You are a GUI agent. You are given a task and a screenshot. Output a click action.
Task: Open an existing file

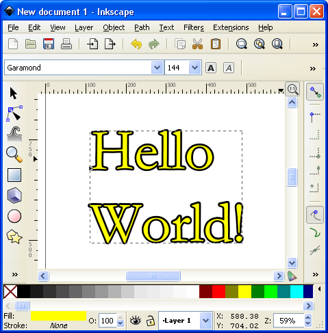coord(31,44)
